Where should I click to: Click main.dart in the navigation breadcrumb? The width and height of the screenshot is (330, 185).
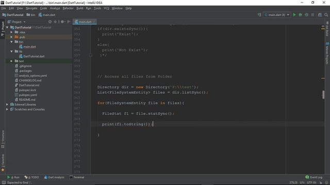point(47,15)
